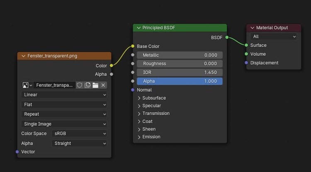The image size is (311, 172).
Task: Click the yellow Color output socket
Action: pyautogui.click(x=112, y=65)
